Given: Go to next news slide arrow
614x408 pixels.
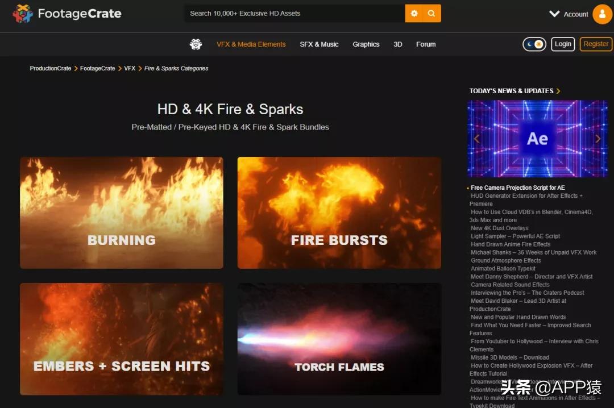Looking at the screenshot, I should (598, 139).
